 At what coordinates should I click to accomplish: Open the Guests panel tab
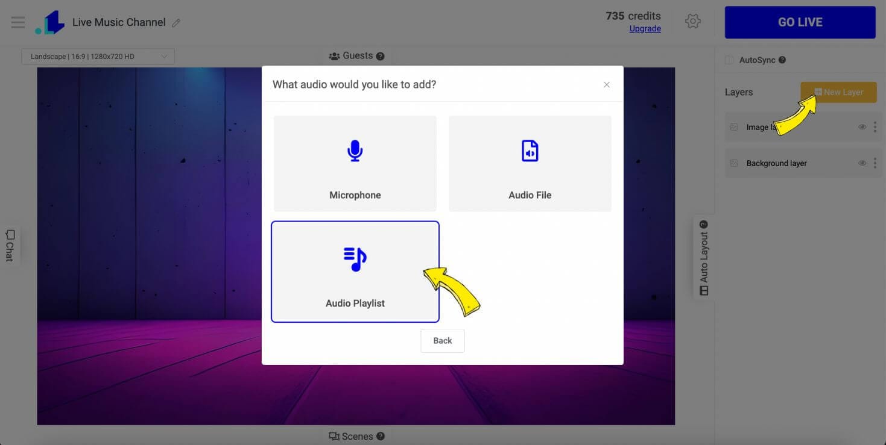(356, 56)
